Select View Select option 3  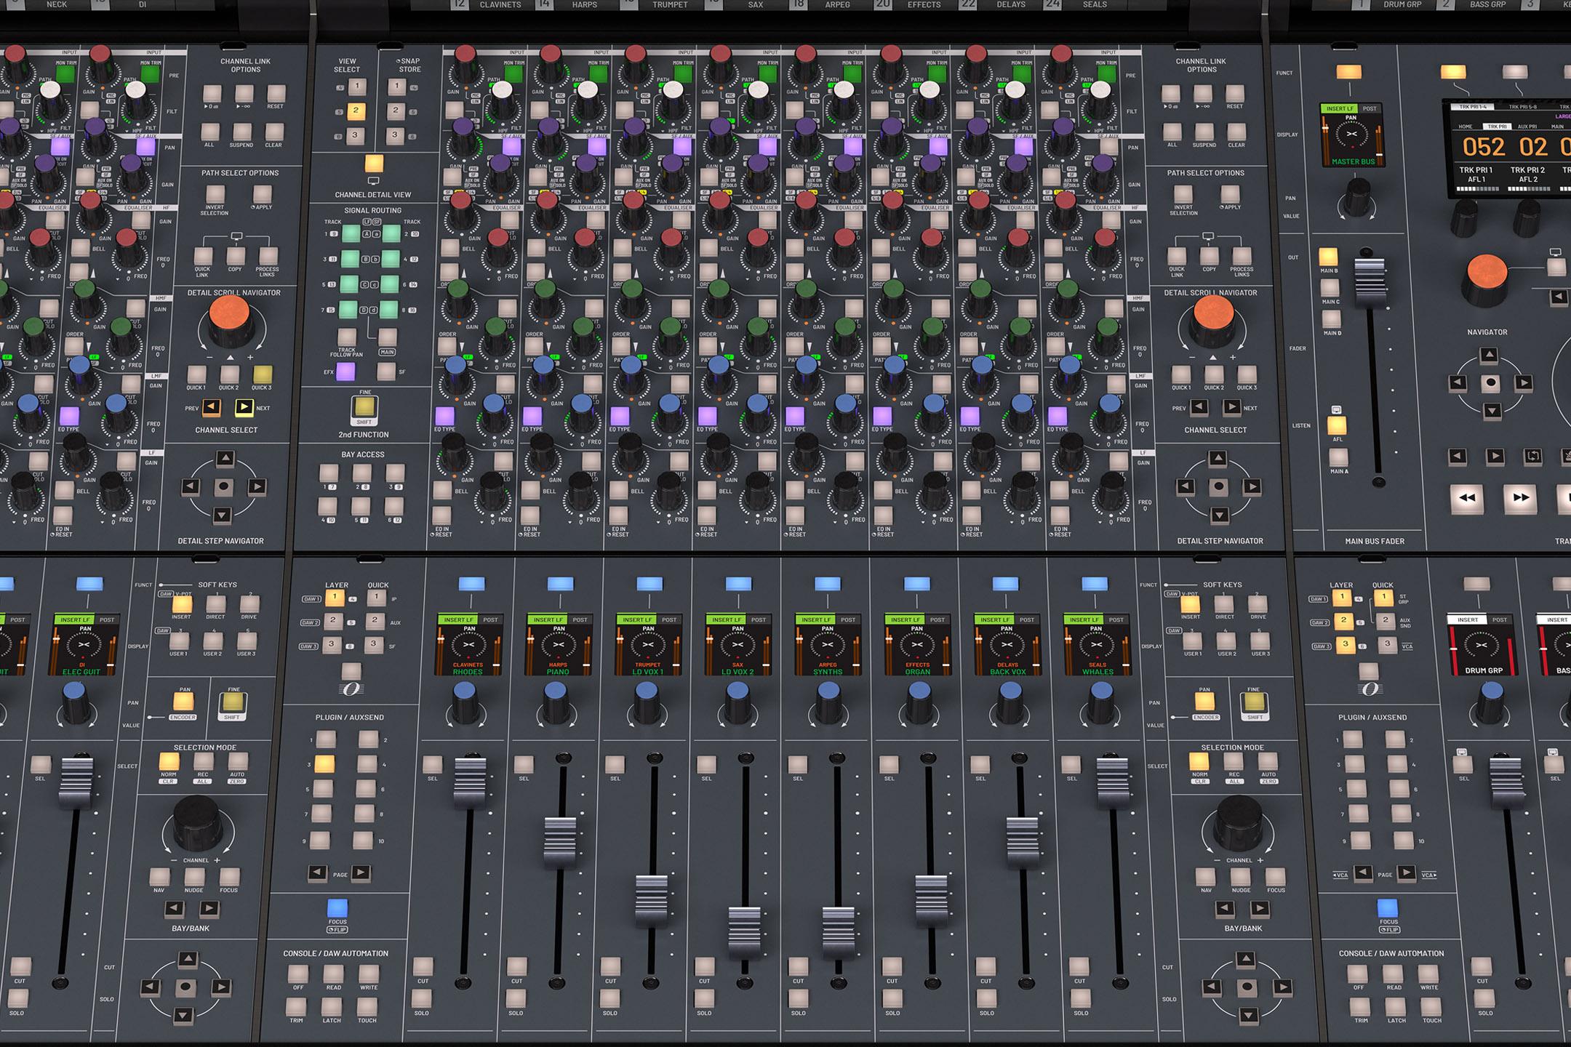(x=355, y=135)
